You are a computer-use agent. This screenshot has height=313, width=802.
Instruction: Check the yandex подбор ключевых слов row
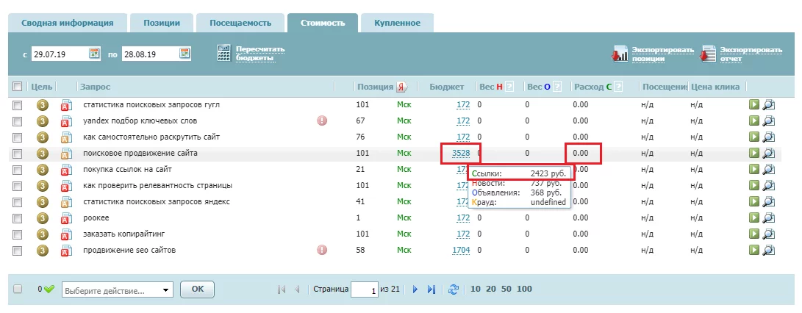pyautogui.click(x=18, y=121)
